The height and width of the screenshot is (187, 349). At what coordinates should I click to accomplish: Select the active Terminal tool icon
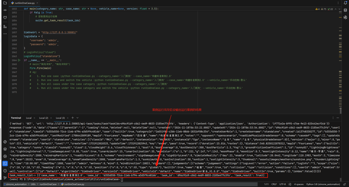coord(5,164)
